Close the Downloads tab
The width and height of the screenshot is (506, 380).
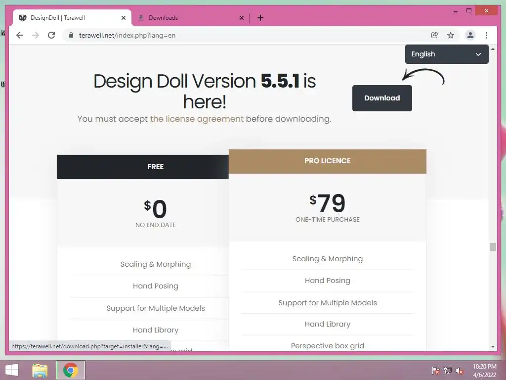coord(241,18)
